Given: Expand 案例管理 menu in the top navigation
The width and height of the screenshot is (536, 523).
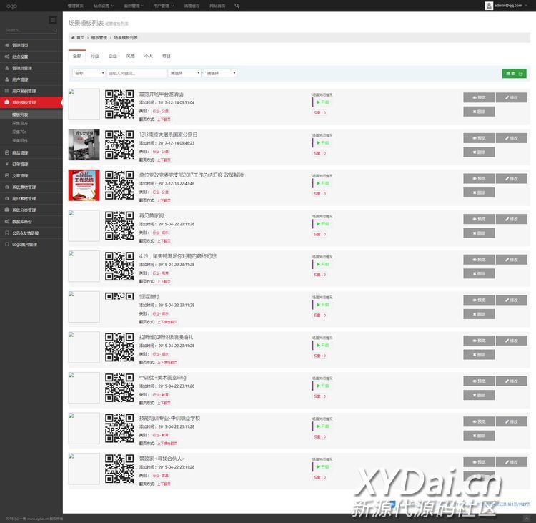Looking at the screenshot, I should click(x=134, y=6).
